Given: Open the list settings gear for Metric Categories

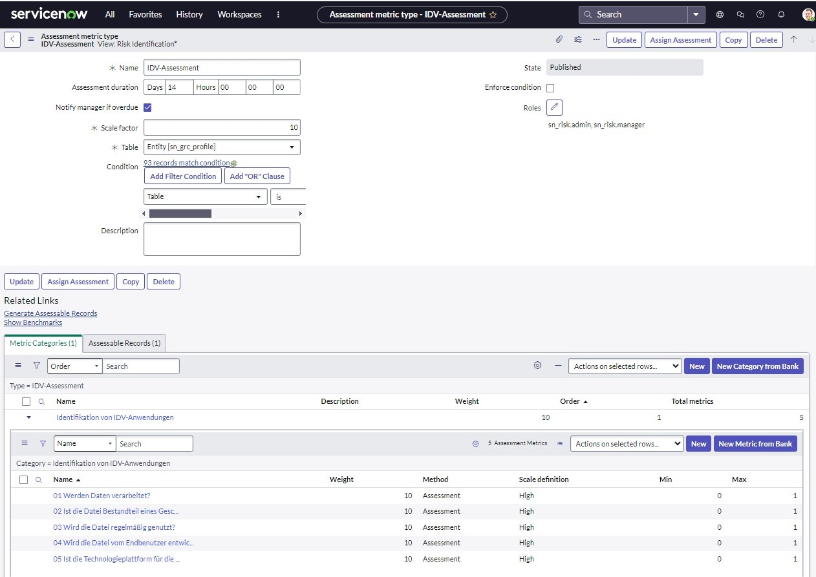Looking at the screenshot, I should pyautogui.click(x=537, y=365).
